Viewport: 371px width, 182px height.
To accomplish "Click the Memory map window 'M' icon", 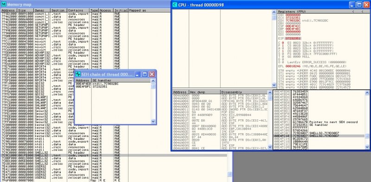I will [x=4, y=4].
